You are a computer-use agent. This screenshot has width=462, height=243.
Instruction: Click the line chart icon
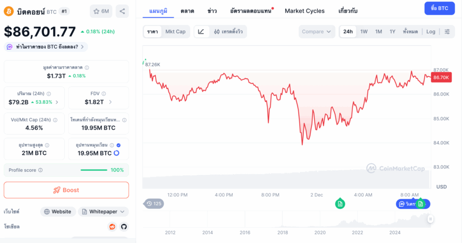click(x=201, y=32)
